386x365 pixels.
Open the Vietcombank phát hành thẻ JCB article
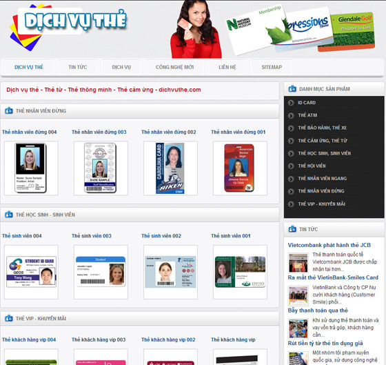329,245
